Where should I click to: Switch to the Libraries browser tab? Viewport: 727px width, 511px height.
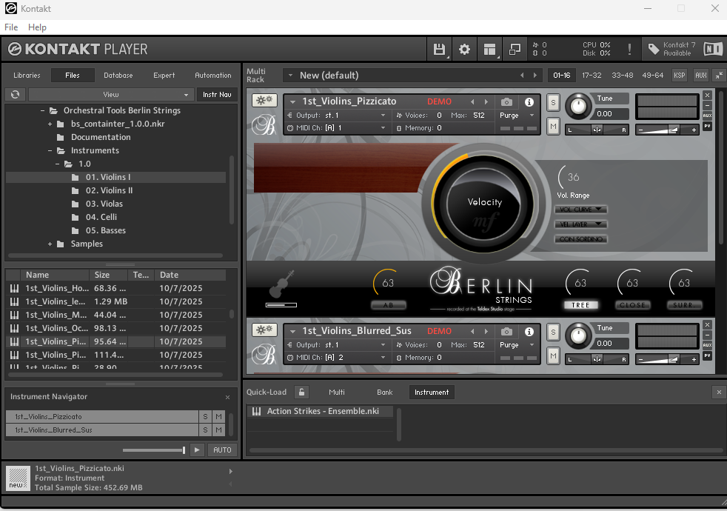coord(27,76)
